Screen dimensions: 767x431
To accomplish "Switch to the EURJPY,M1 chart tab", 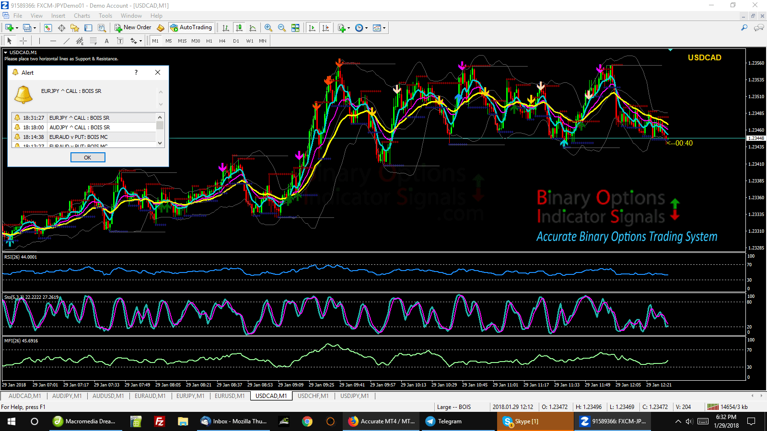I will (190, 396).
